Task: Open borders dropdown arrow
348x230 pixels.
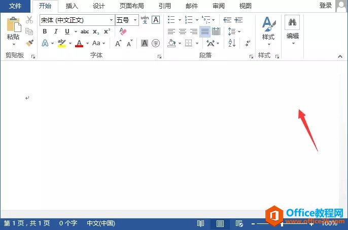Action: pyautogui.click(x=197, y=43)
